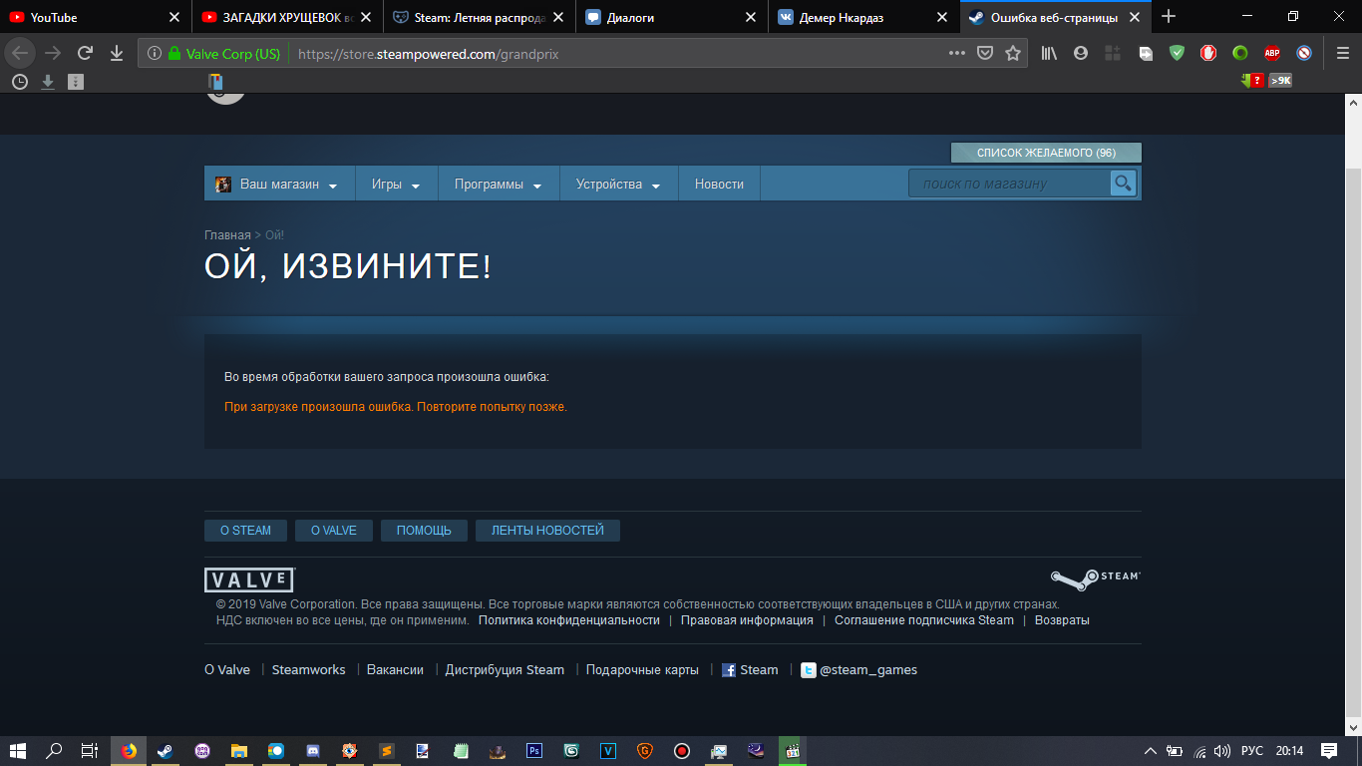1362x766 pixels.
Task: Open the Firefox library
Action: click(x=1049, y=54)
